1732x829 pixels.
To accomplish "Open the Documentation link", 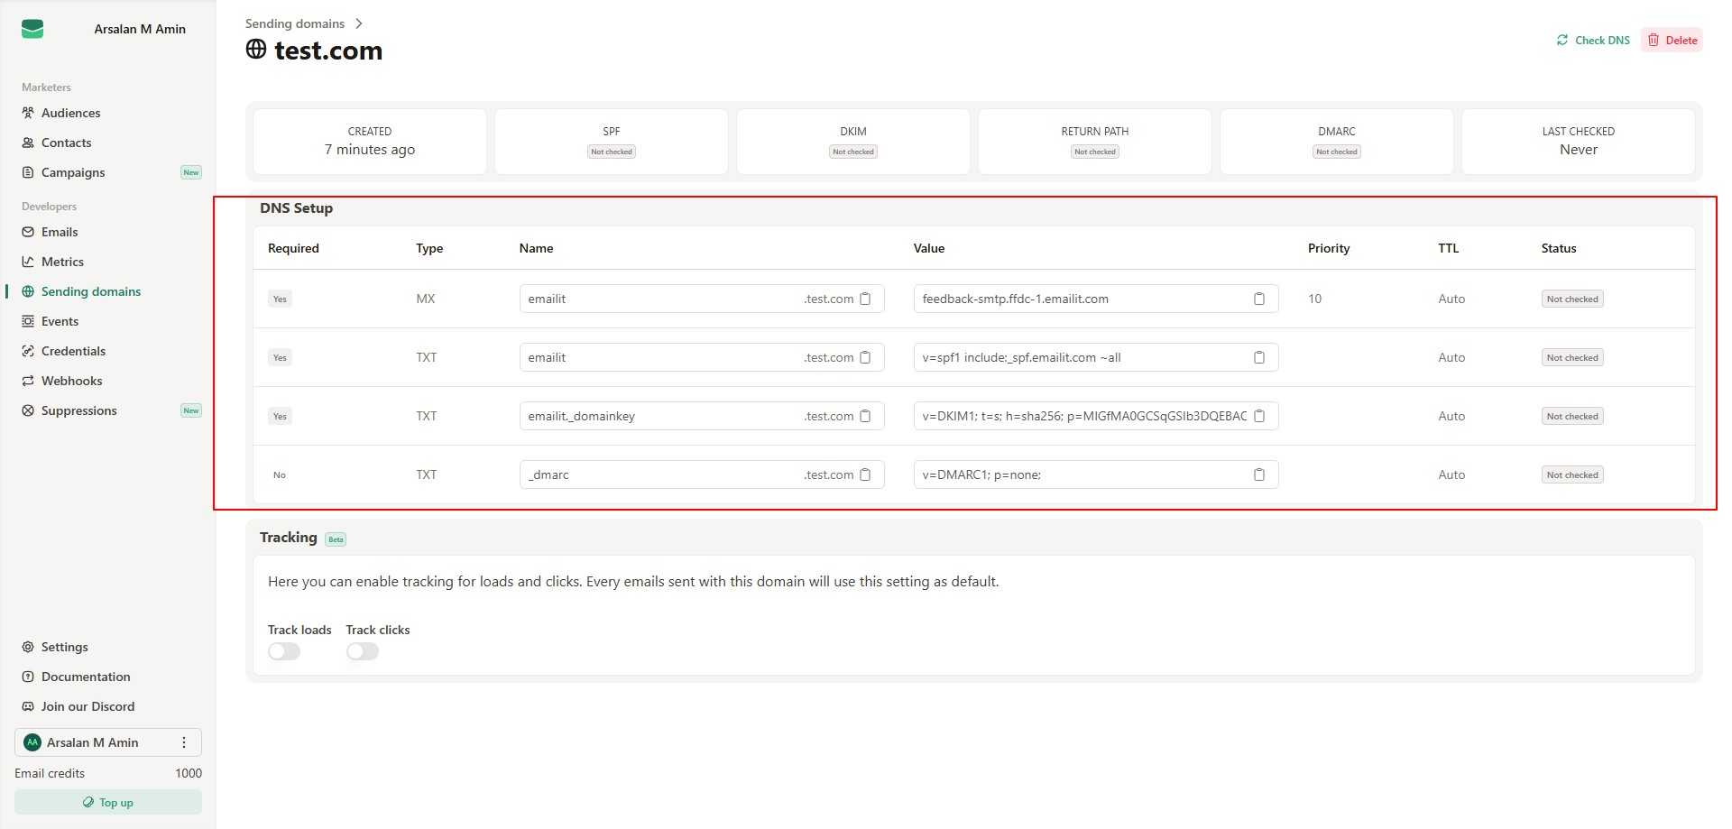I will click(86, 677).
